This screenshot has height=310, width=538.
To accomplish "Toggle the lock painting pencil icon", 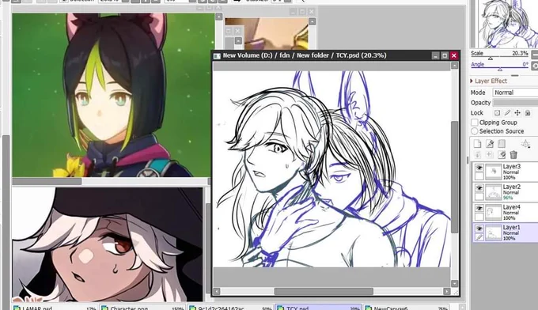I will tap(507, 112).
